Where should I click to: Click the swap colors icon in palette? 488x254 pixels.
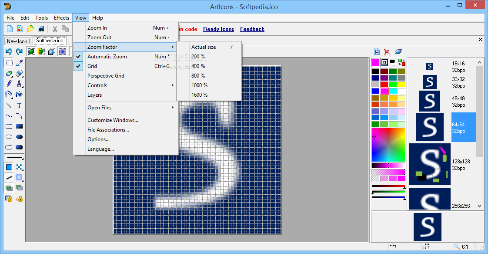402,62
